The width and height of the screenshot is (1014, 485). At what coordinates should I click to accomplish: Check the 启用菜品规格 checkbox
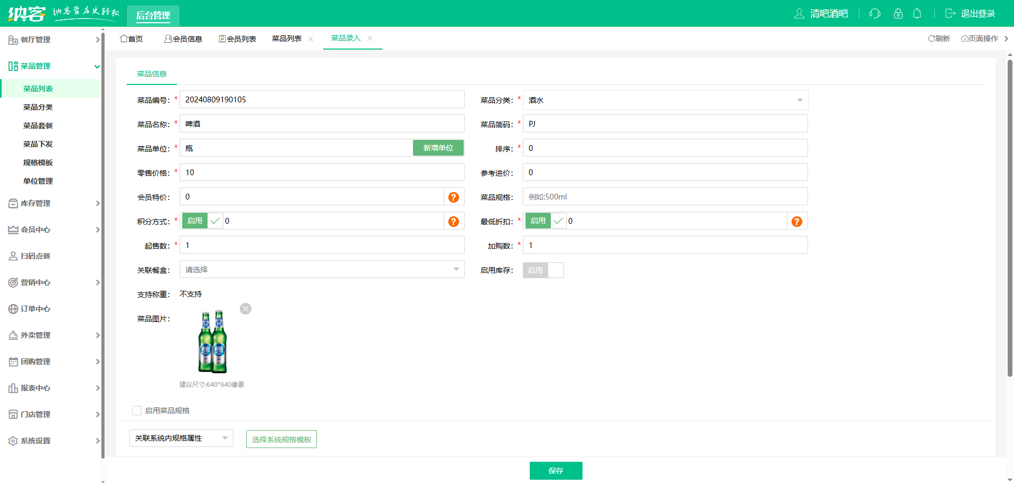(x=137, y=411)
